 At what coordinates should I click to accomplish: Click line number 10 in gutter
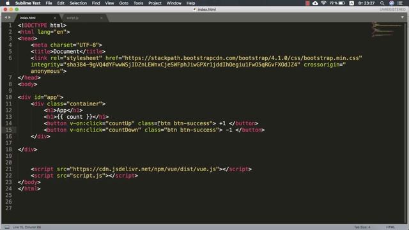point(8,97)
